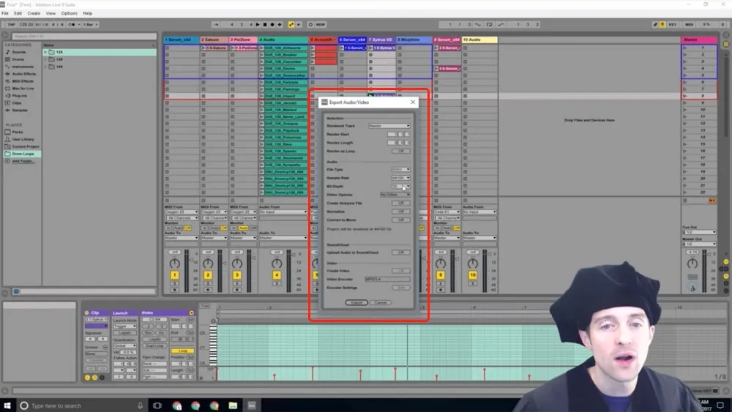Image resolution: width=732 pixels, height=412 pixels.
Task: Click the Encoder Settings Edit button
Action: [x=400, y=288]
